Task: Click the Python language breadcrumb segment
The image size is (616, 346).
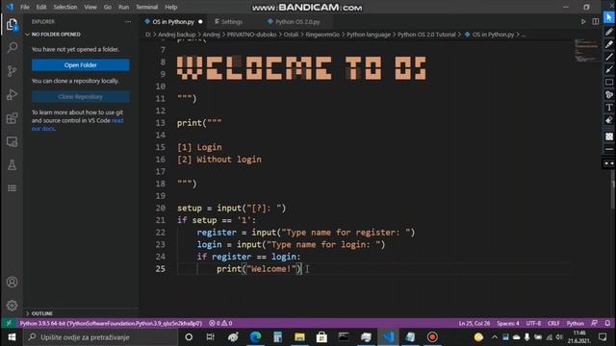Action: click(x=369, y=35)
